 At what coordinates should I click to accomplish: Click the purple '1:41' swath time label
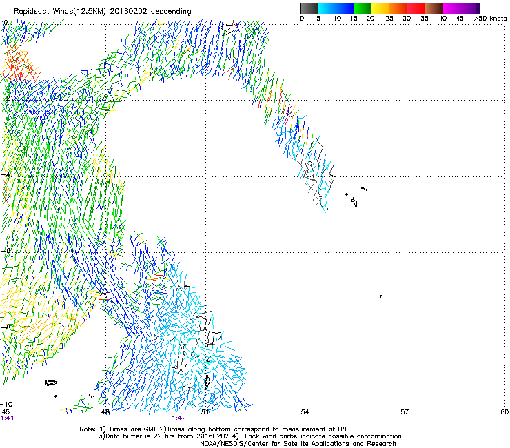[7, 418]
